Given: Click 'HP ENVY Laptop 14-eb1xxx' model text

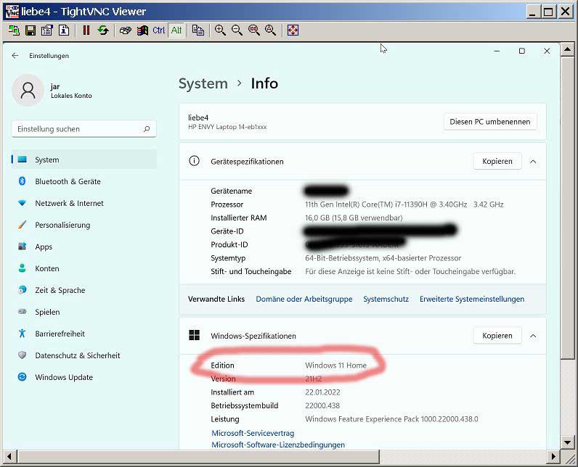Looking at the screenshot, I should click(227, 127).
